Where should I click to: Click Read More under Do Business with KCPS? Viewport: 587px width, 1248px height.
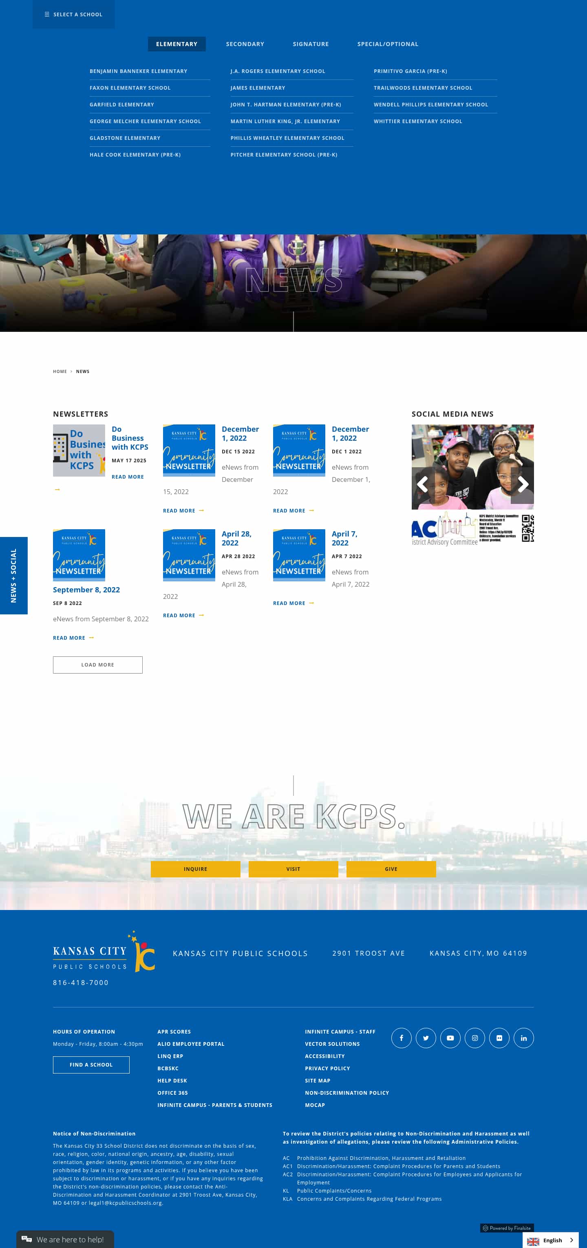(127, 477)
